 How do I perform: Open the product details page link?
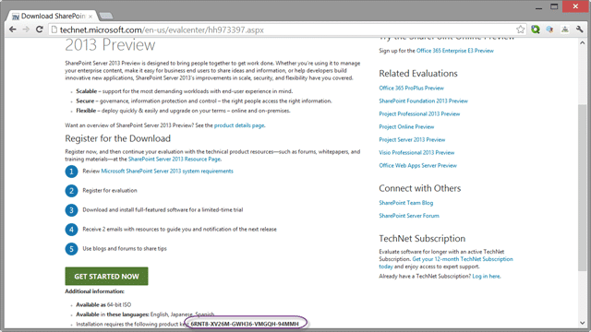[x=239, y=125]
